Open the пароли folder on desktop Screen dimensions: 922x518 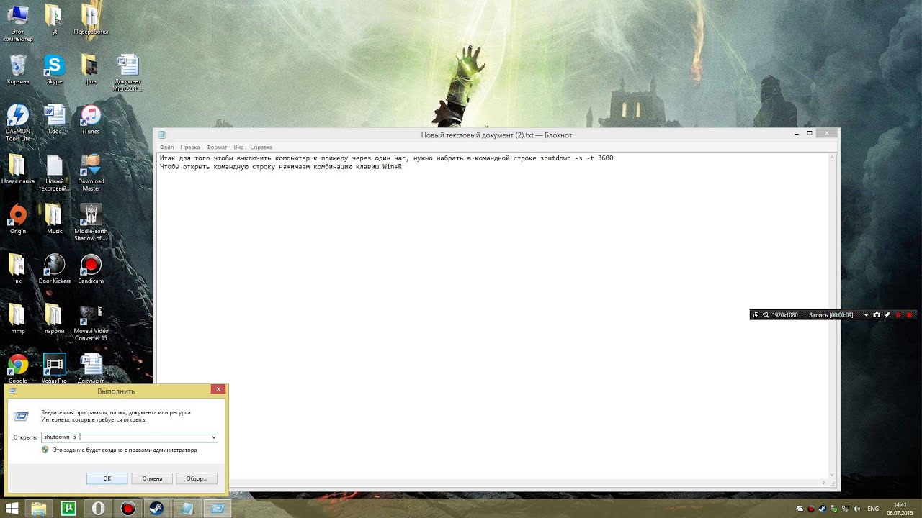click(54, 319)
